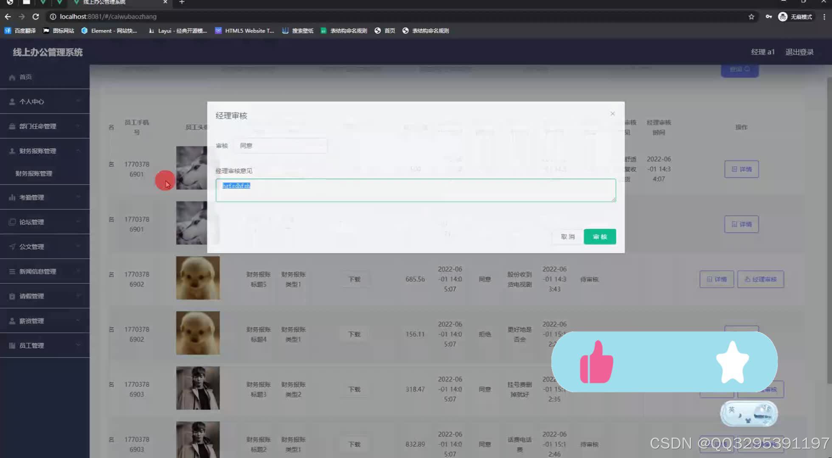Open the password key icon

click(x=769, y=17)
